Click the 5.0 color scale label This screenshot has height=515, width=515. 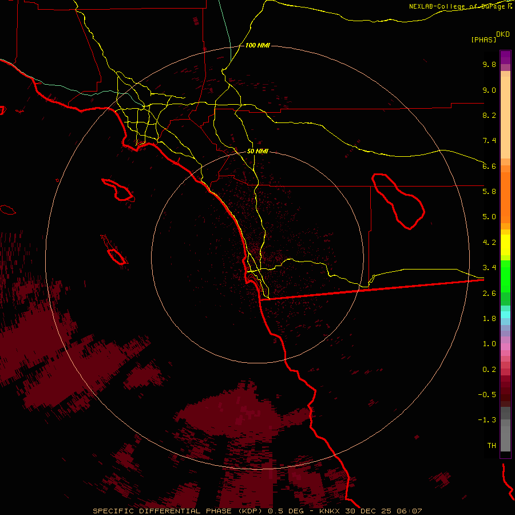[489, 217]
